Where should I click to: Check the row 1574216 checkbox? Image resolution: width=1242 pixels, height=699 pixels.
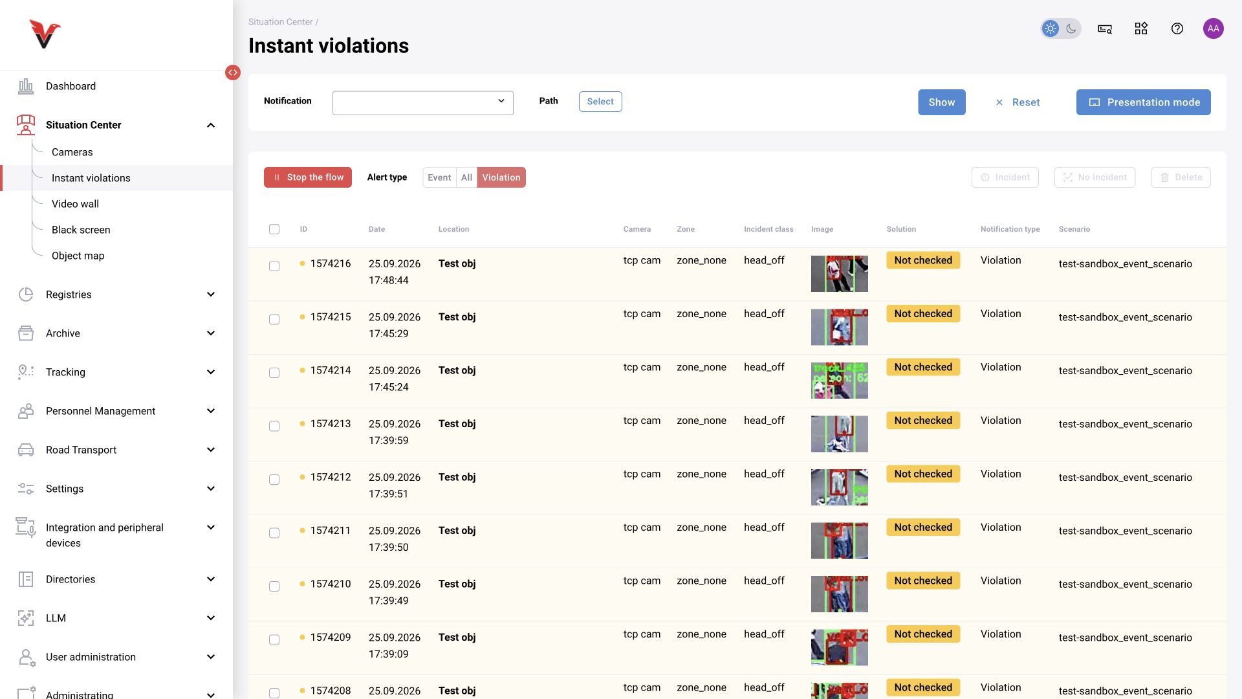pyautogui.click(x=274, y=266)
